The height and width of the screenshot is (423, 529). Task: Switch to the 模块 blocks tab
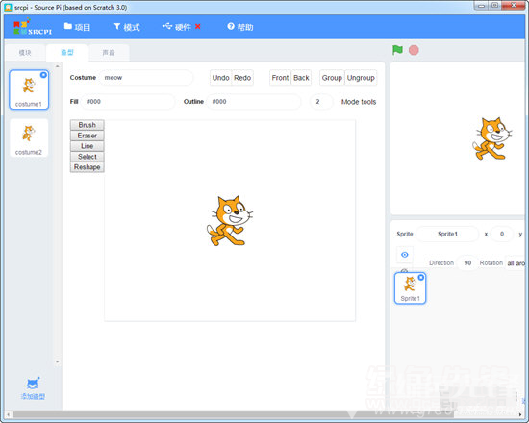25,53
